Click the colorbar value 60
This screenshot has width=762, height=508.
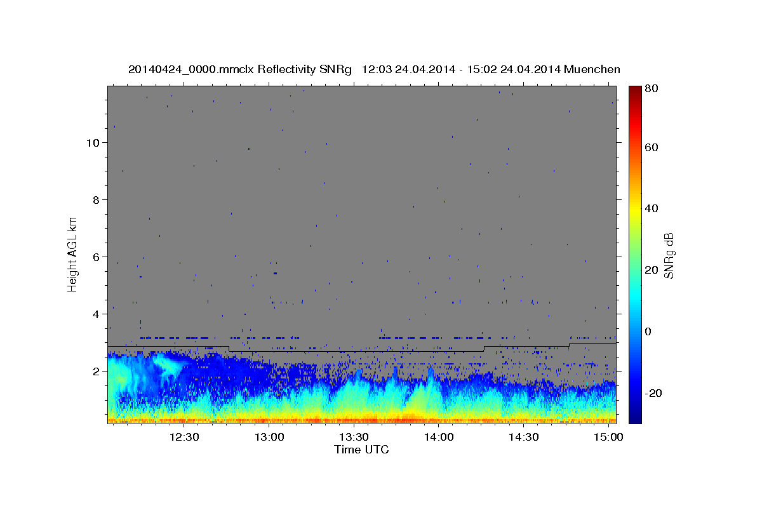652,147
